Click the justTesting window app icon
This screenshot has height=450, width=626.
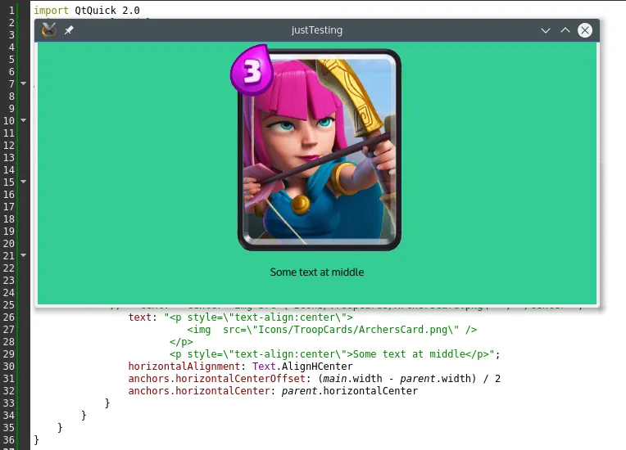point(48,30)
